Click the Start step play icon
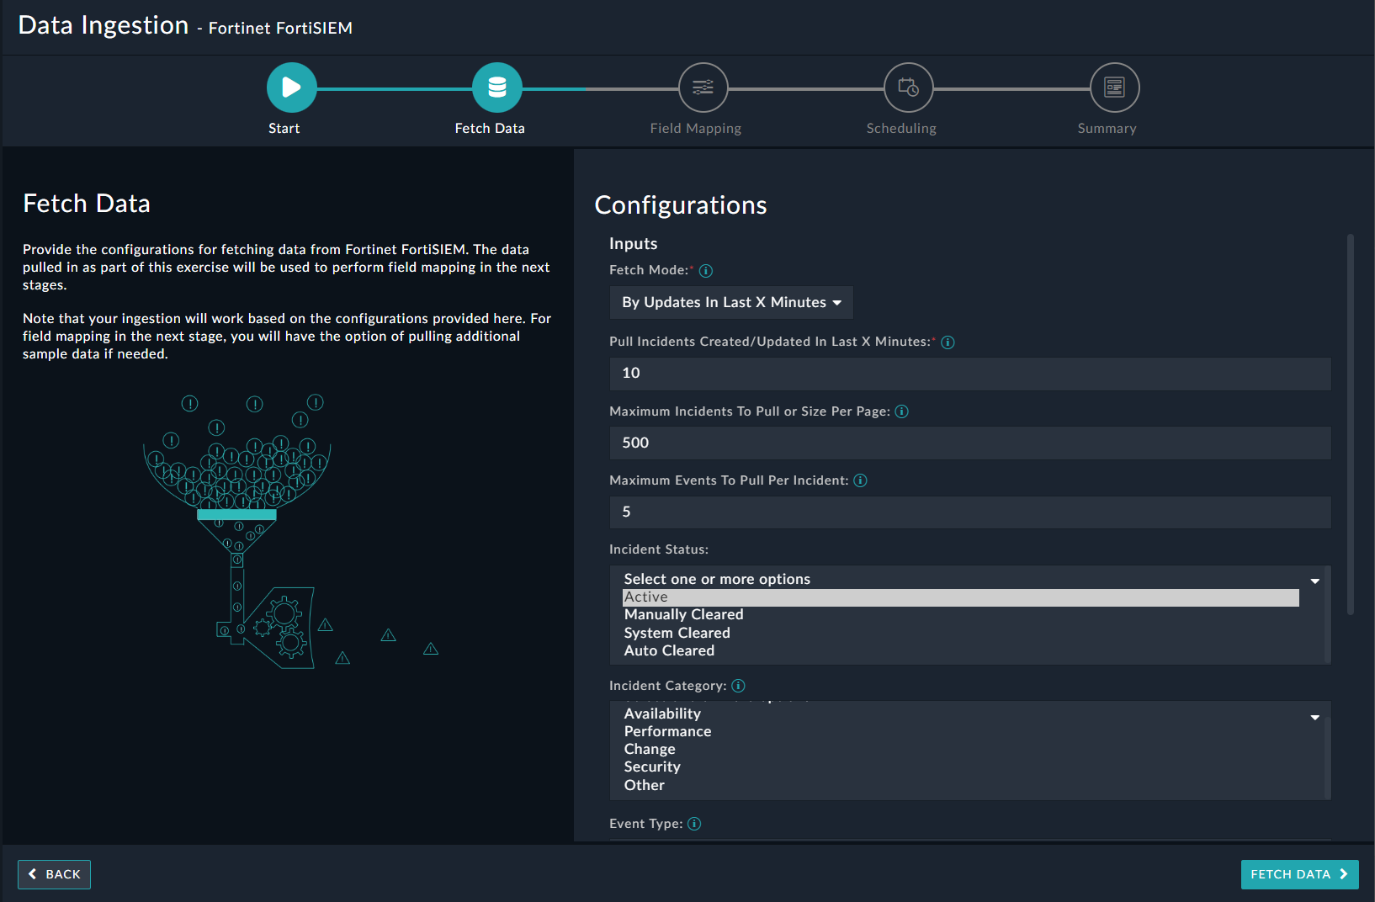This screenshot has width=1375, height=902. 291,88
